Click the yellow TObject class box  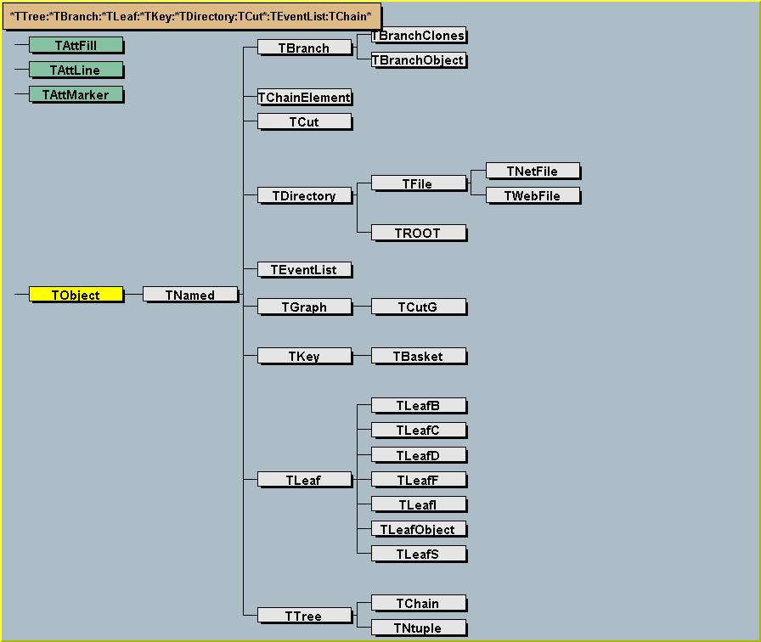pos(76,295)
